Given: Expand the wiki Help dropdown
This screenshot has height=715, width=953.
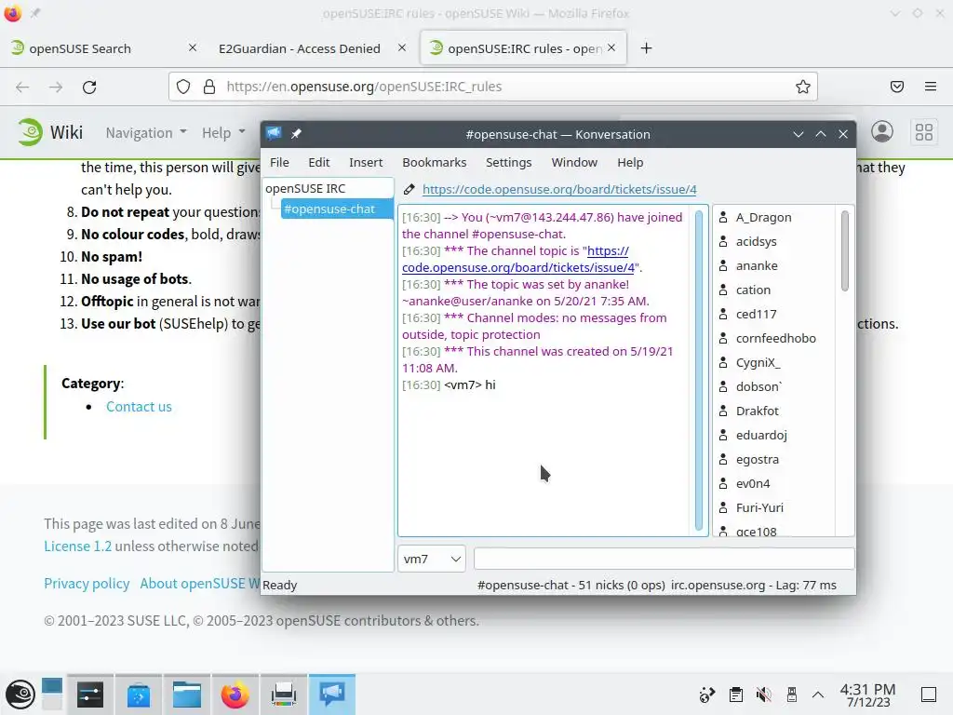Looking at the screenshot, I should pyautogui.click(x=223, y=132).
